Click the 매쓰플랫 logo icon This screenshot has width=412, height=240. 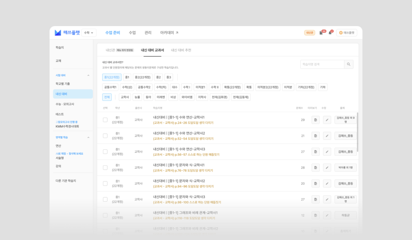click(58, 33)
